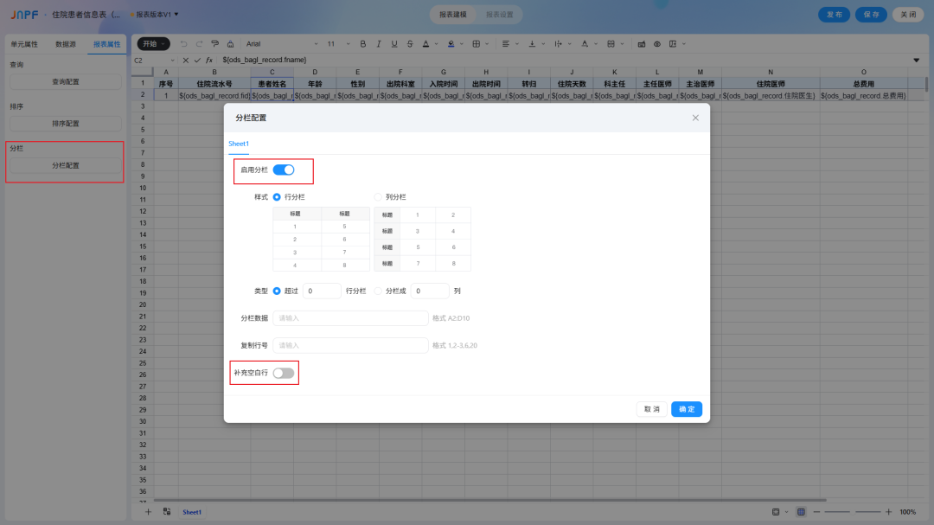This screenshot has width=934, height=525.
Task: Switch to the 报表设置 tab
Action: point(499,15)
